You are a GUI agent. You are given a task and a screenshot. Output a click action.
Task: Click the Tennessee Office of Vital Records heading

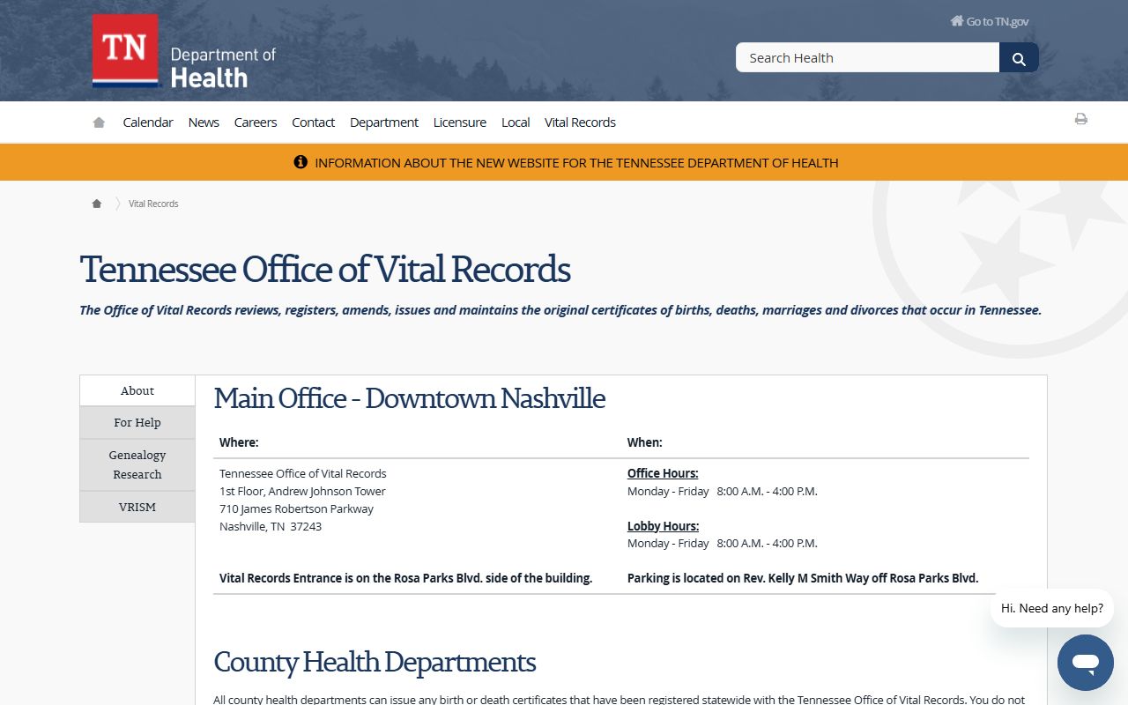pyautogui.click(x=325, y=270)
